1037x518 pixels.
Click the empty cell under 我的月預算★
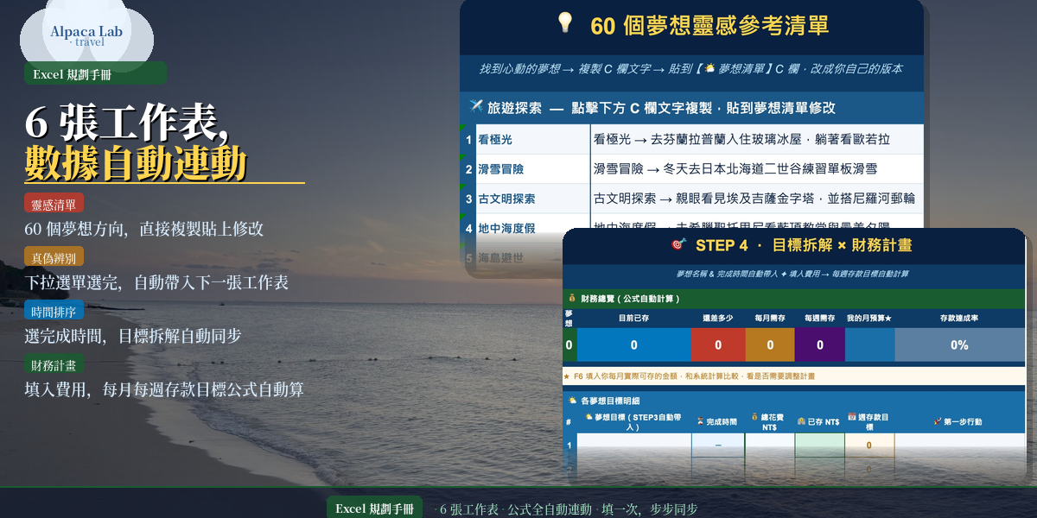coord(869,344)
